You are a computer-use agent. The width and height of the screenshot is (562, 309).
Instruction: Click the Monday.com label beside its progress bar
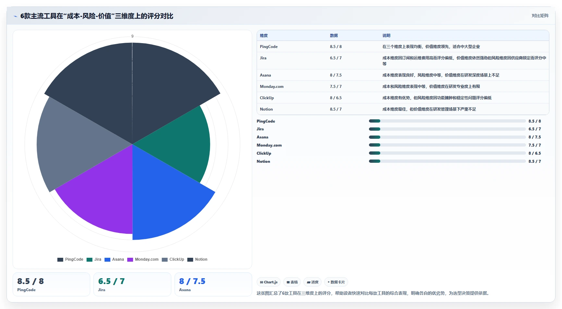(269, 145)
